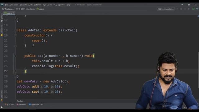
Task: Open the Refactor menu
Action: pyautogui.click(x=38, y=5)
